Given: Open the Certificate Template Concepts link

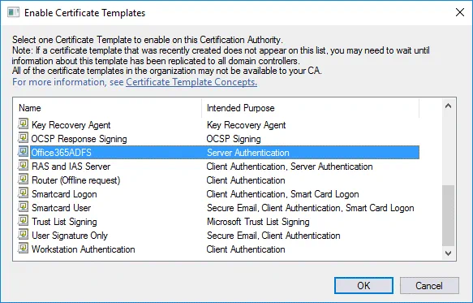Looking at the screenshot, I should (191, 82).
